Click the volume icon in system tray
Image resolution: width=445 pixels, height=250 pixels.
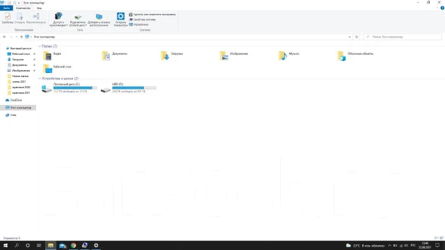click(x=406, y=245)
